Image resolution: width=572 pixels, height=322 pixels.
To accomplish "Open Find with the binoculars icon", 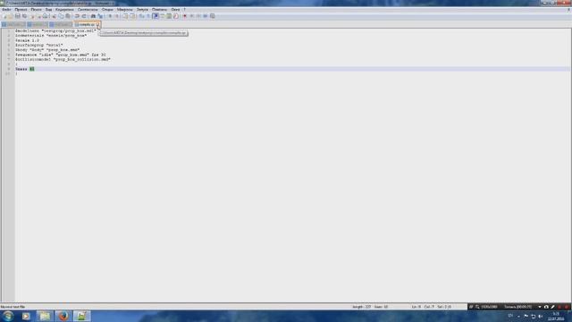I will pos(93,16).
